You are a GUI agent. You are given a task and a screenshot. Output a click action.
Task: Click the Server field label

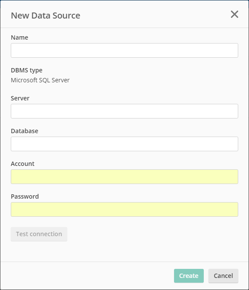(20, 98)
